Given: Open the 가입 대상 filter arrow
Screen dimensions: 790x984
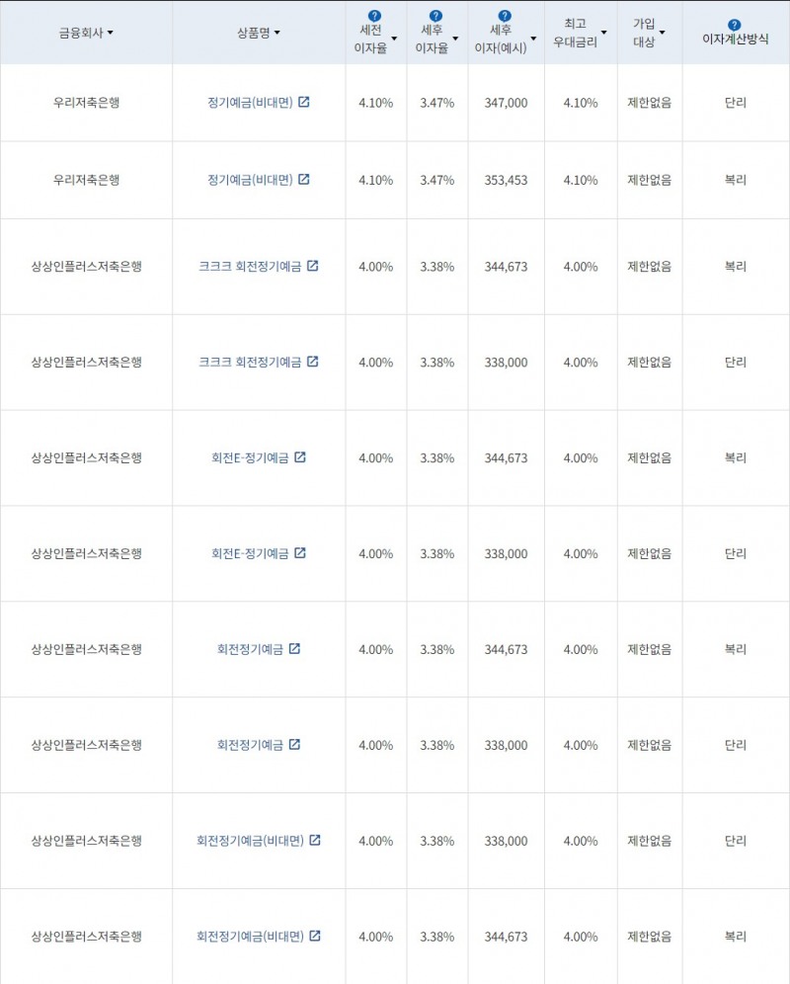Looking at the screenshot, I should point(662,33).
